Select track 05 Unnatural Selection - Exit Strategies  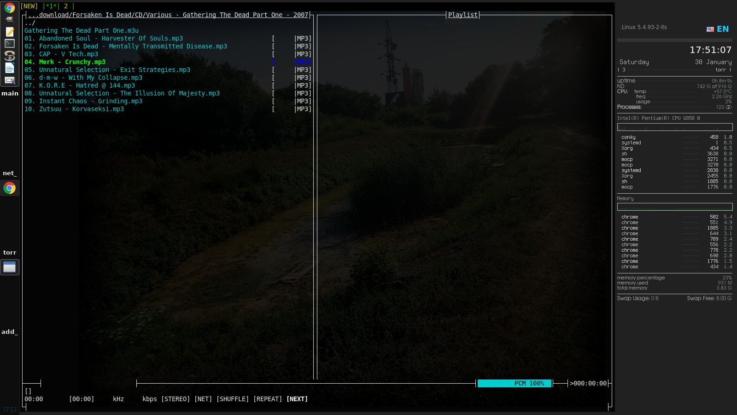click(107, 70)
